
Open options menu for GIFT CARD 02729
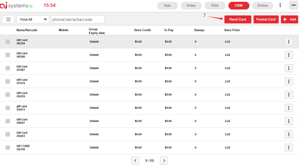click(x=289, y=148)
